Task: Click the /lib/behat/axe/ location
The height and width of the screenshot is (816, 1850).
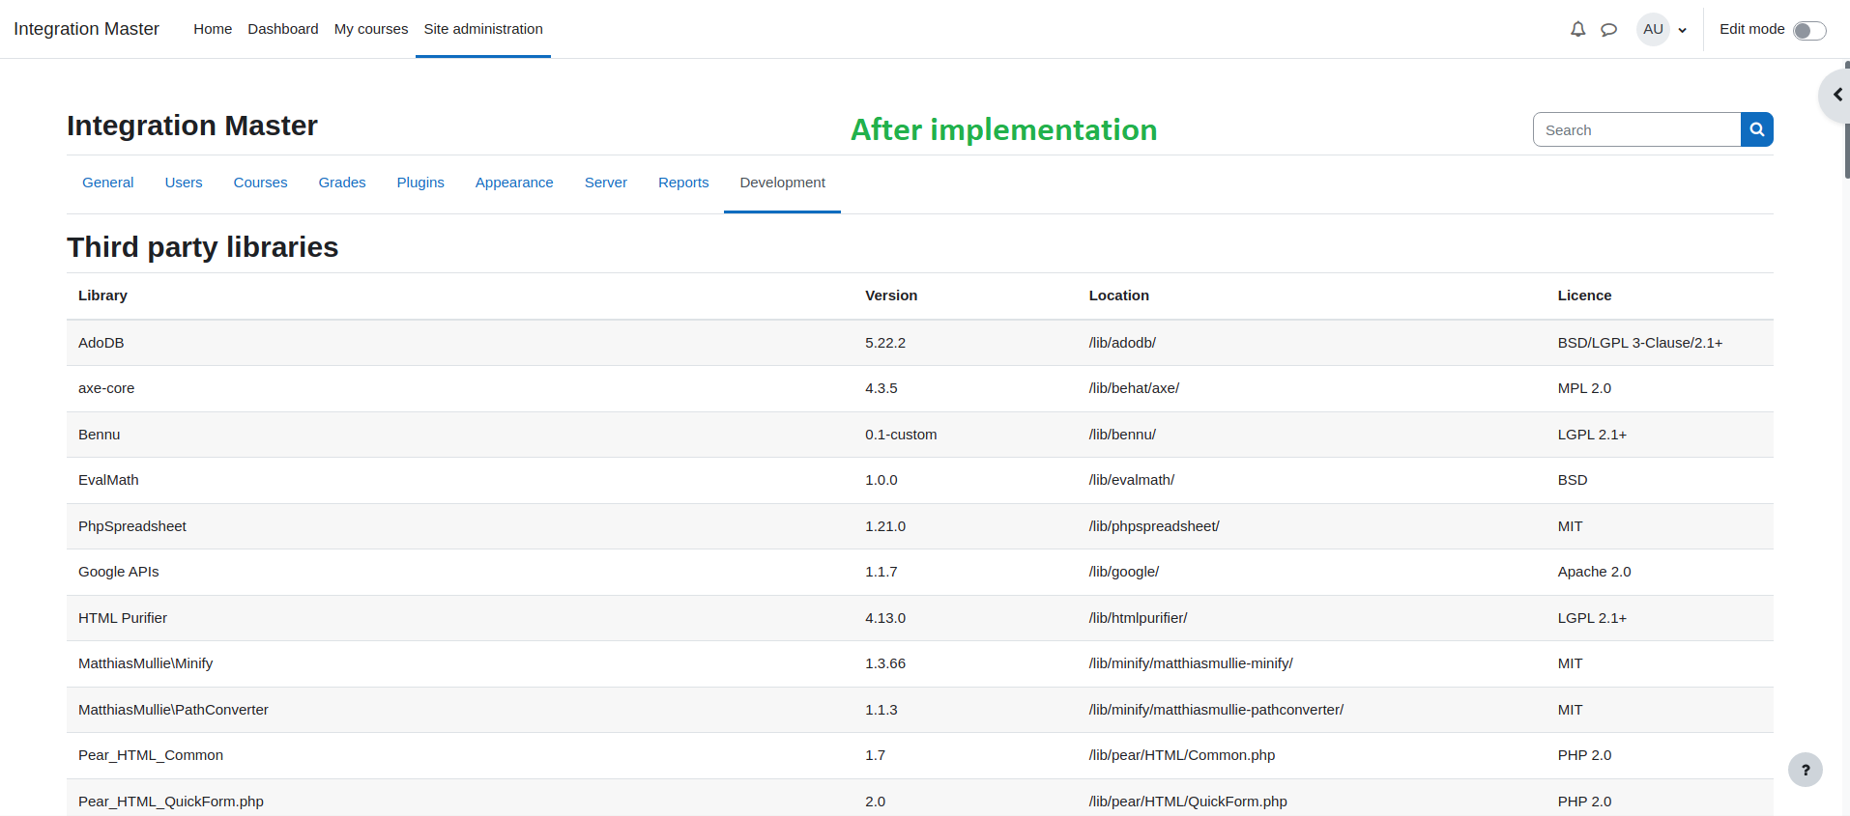Action: pos(1134,388)
